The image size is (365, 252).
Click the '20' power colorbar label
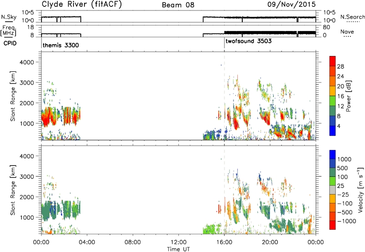[x=340, y=86]
